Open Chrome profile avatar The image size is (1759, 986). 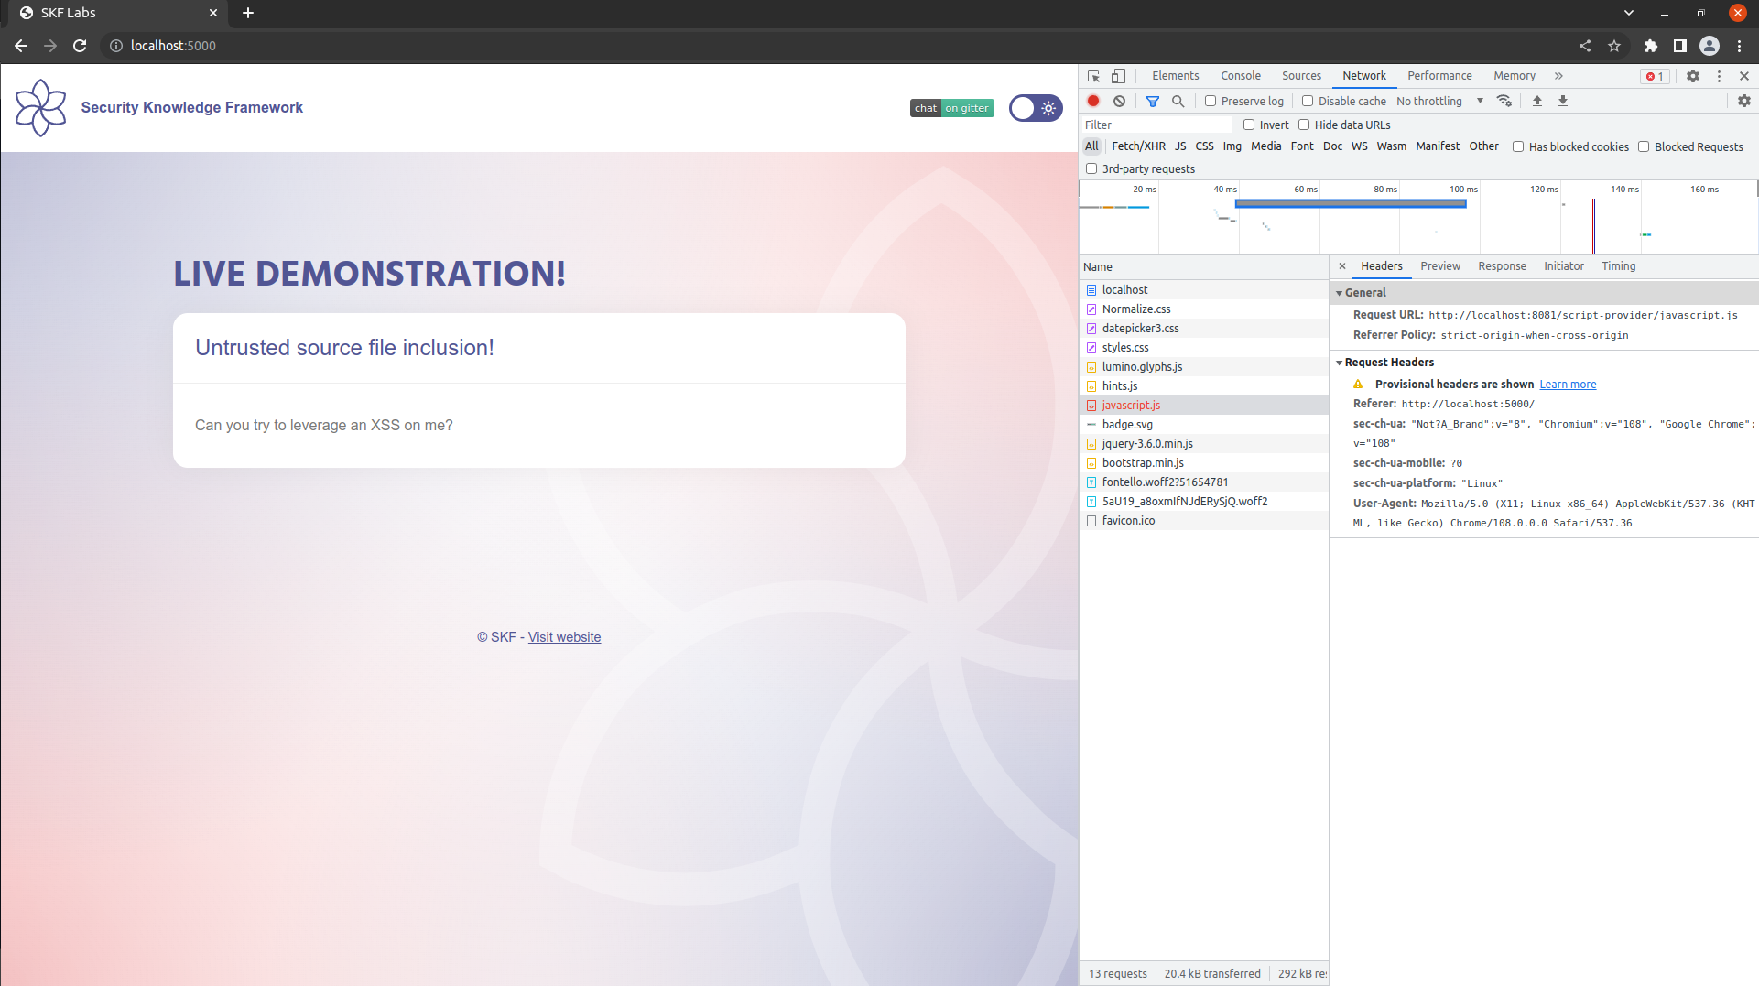tap(1710, 46)
